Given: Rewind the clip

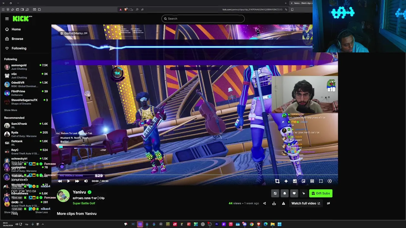Looking at the screenshot, I should 60,181.
